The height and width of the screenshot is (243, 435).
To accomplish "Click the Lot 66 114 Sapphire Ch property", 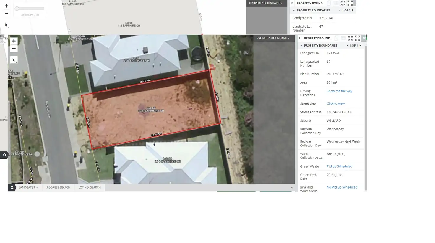I will coord(167,160).
